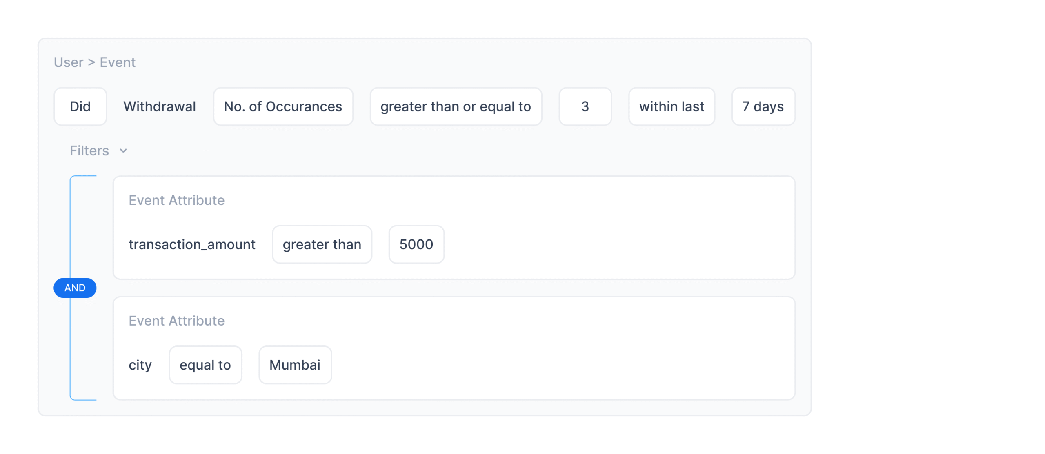Click Event Attribute label above transaction_amount

pyautogui.click(x=176, y=200)
